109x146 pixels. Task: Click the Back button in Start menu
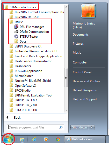[x=17, y=118]
